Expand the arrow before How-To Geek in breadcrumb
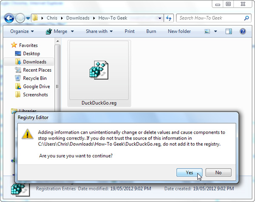Viewport: 255px width, 202px height. click(94, 18)
